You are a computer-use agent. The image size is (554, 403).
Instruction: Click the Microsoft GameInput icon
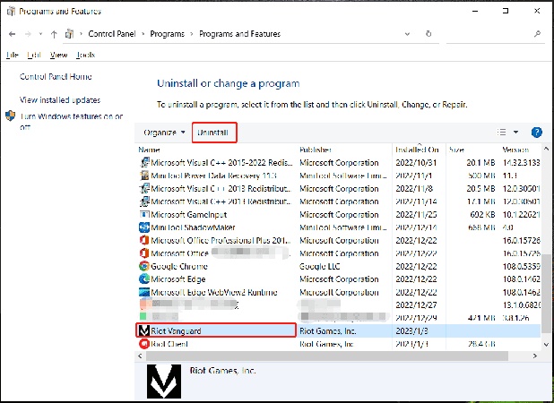coord(144,215)
